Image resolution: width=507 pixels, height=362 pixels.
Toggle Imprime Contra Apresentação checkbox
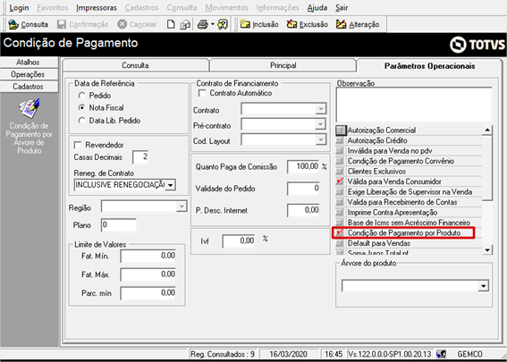coord(340,213)
